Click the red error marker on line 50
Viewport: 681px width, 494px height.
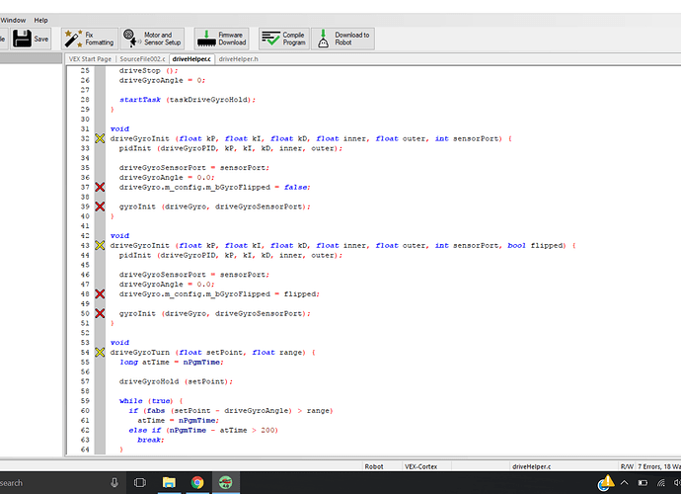point(100,313)
